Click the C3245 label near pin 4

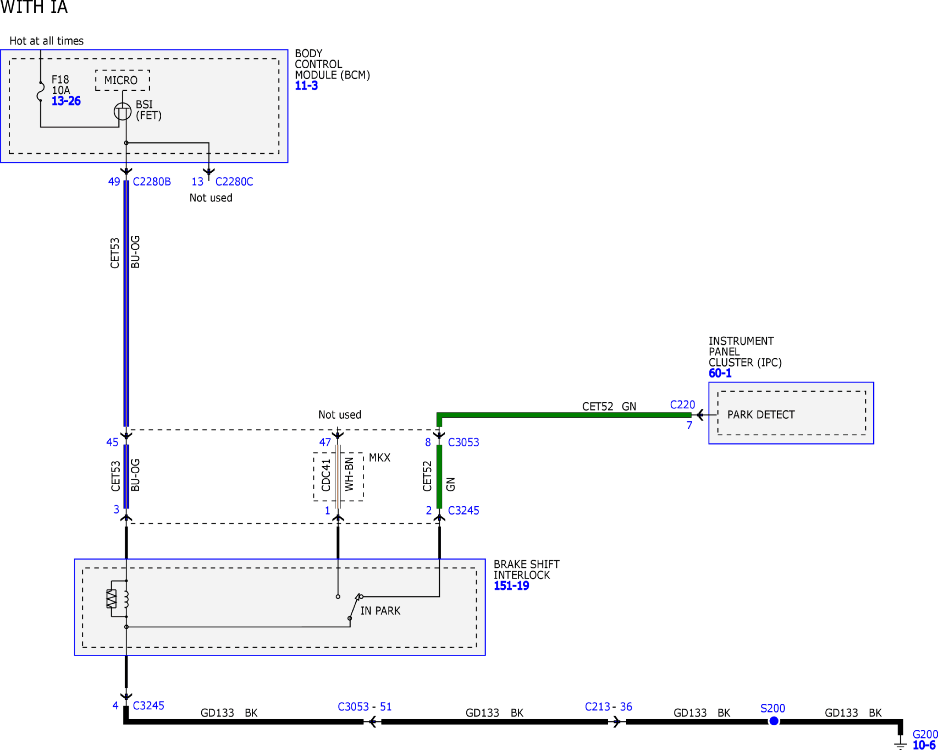point(148,706)
